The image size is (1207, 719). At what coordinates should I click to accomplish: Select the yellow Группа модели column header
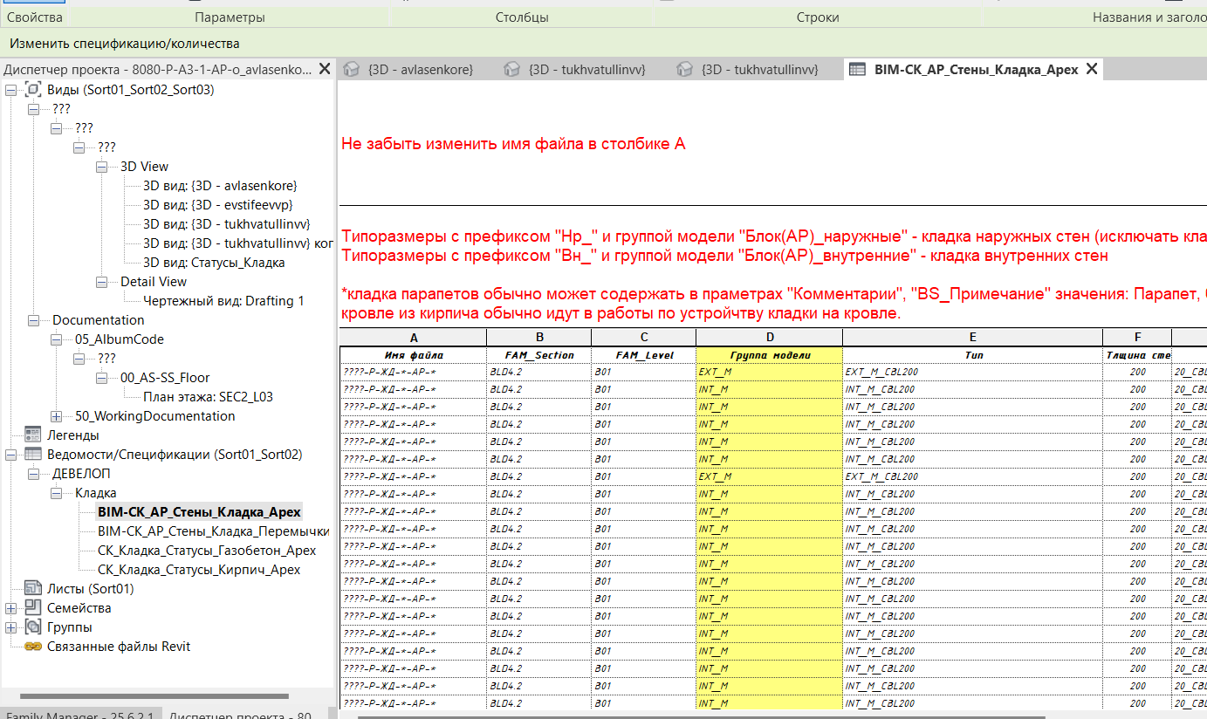(769, 355)
